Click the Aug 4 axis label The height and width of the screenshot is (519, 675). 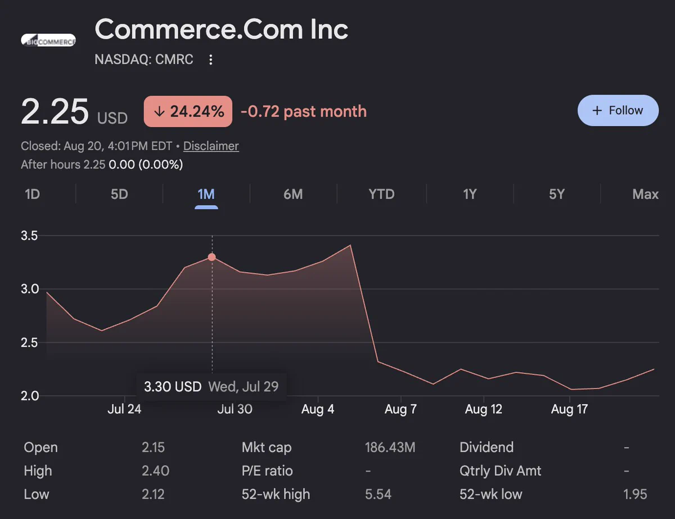pyautogui.click(x=318, y=409)
